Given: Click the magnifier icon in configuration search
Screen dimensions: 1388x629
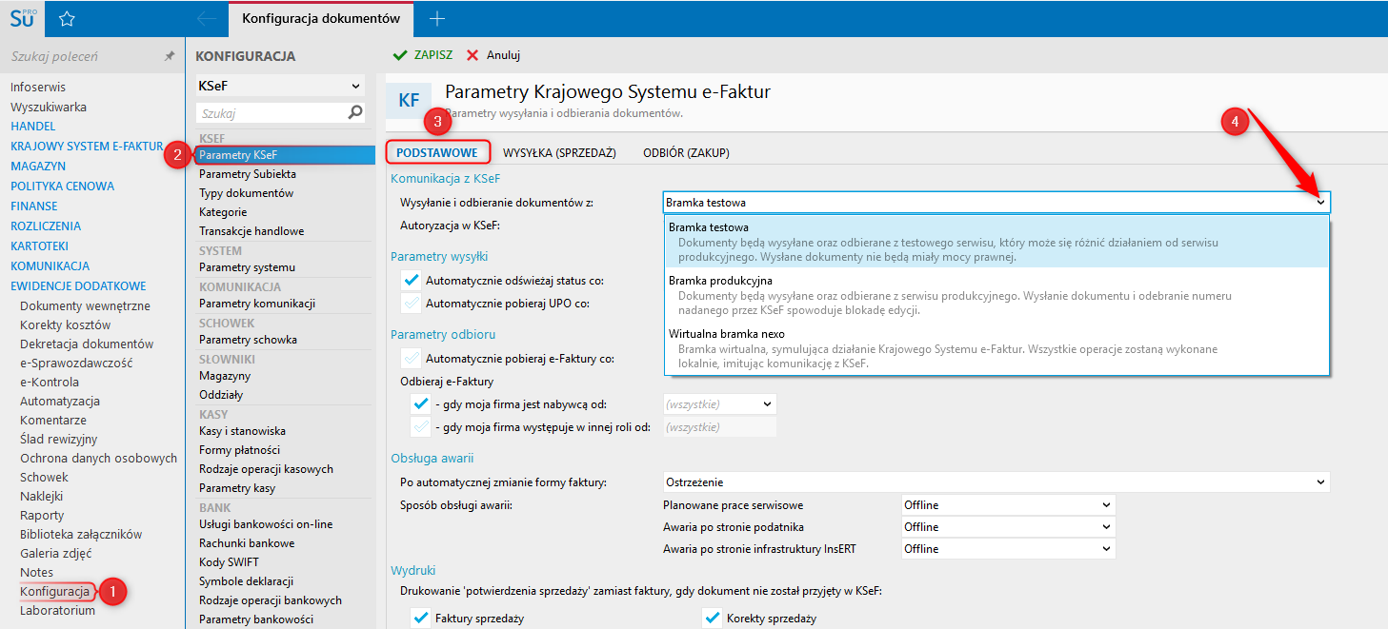Looking at the screenshot, I should tap(355, 112).
